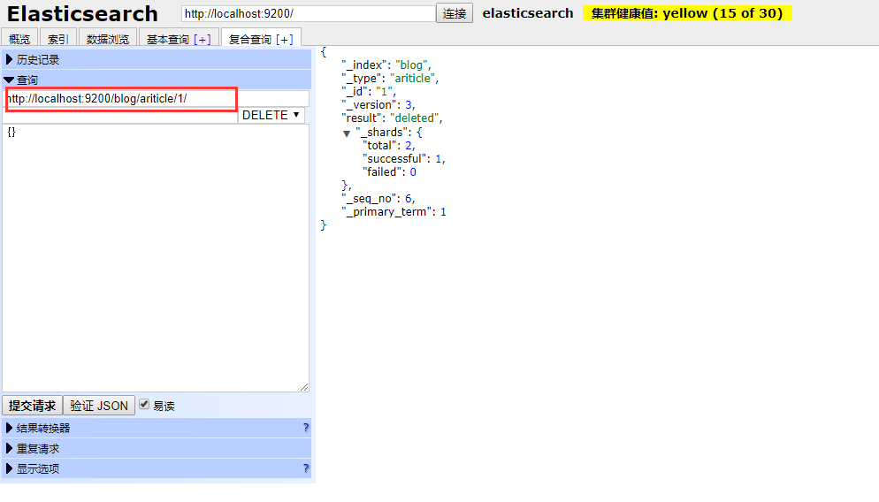Expand the 显示选项 section

click(x=157, y=468)
